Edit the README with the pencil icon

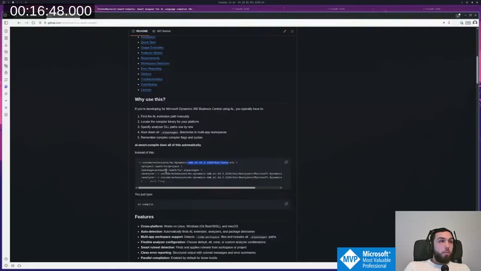coord(285,31)
